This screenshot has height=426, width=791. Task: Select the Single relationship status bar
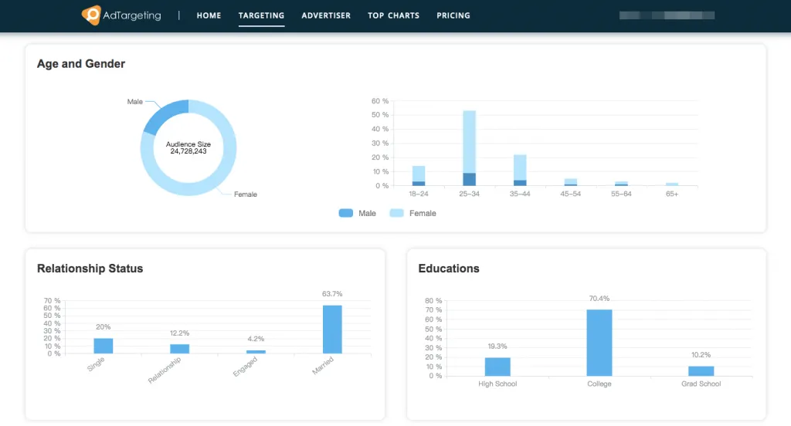104,346
